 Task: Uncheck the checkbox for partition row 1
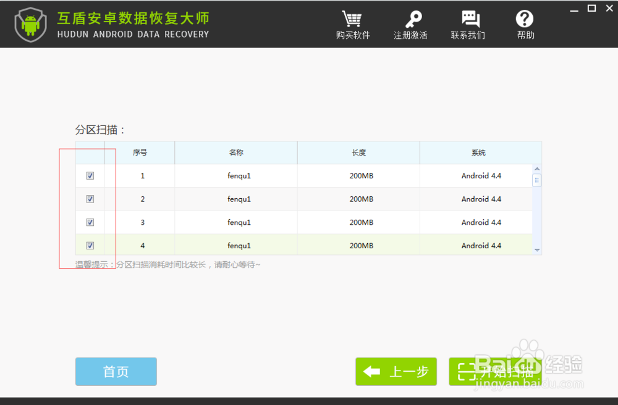pos(90,175)
